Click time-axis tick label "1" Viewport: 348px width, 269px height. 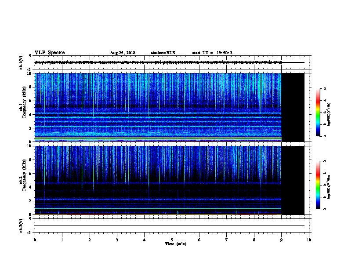(62, 240)
